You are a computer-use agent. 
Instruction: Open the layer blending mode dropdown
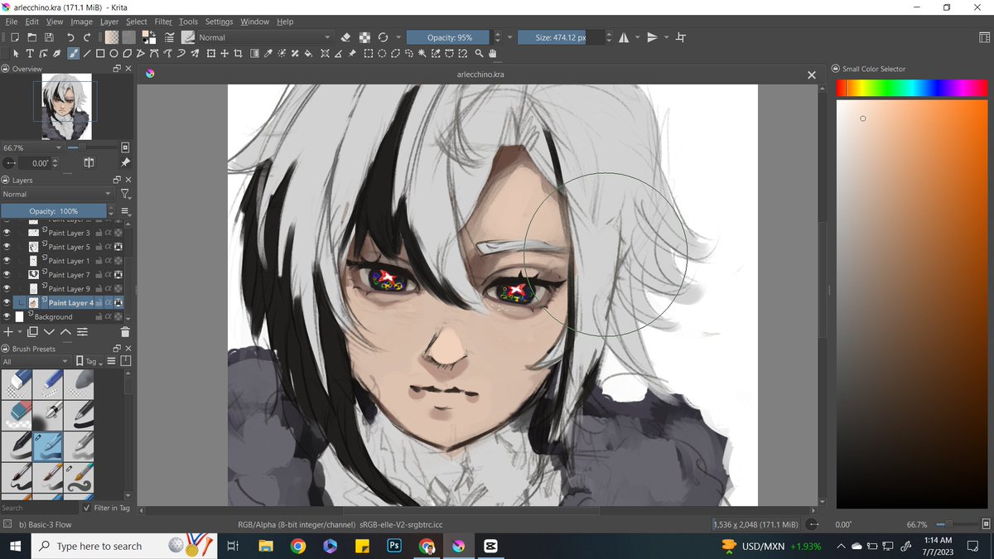56,194
